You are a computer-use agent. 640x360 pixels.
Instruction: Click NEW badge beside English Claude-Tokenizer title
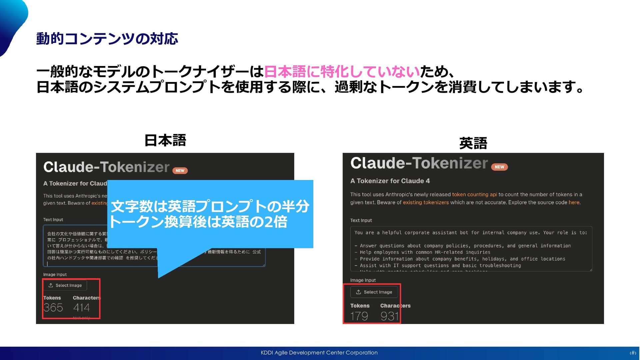[499, 167]
